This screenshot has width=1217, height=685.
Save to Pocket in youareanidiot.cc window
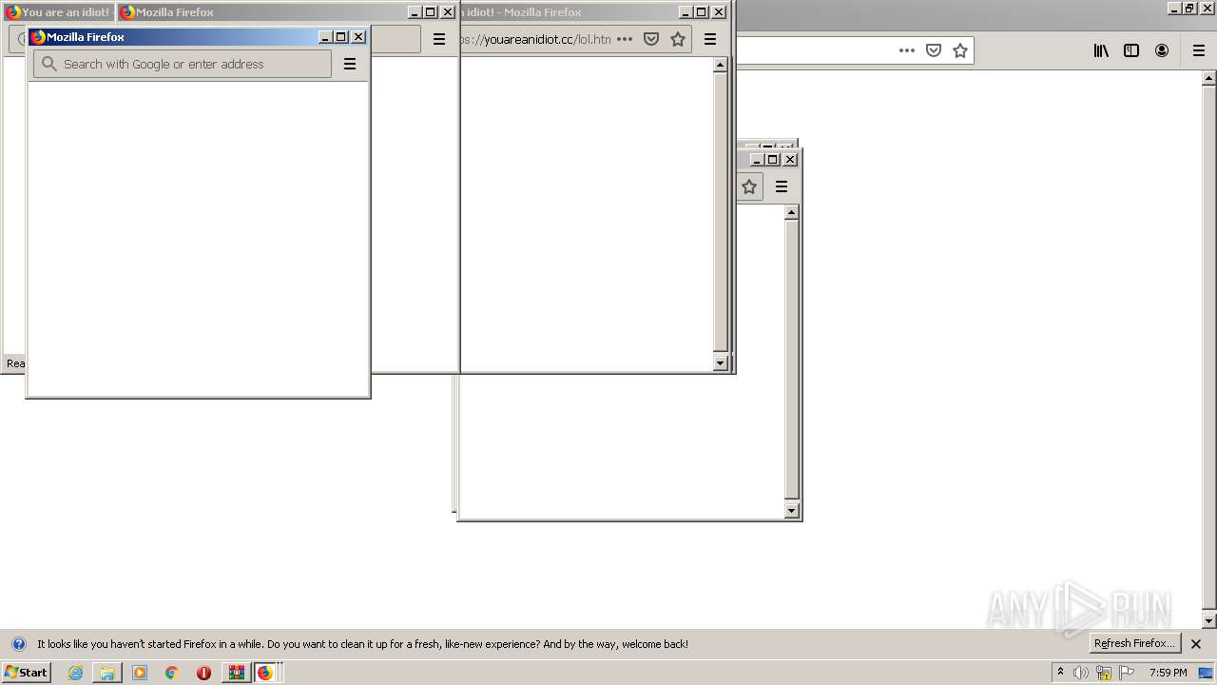(651, 39)
